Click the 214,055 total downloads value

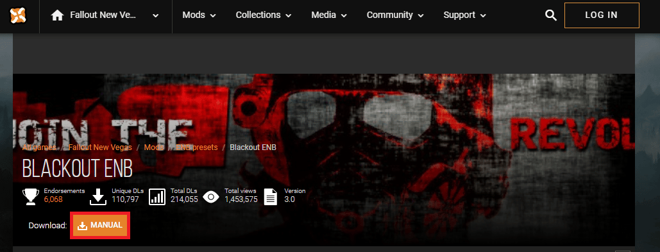pyautogui.click(x=184, y=199)
